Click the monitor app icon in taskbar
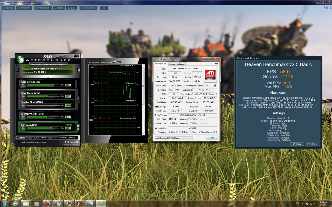The image size is (332, 207). click(69, 204)
